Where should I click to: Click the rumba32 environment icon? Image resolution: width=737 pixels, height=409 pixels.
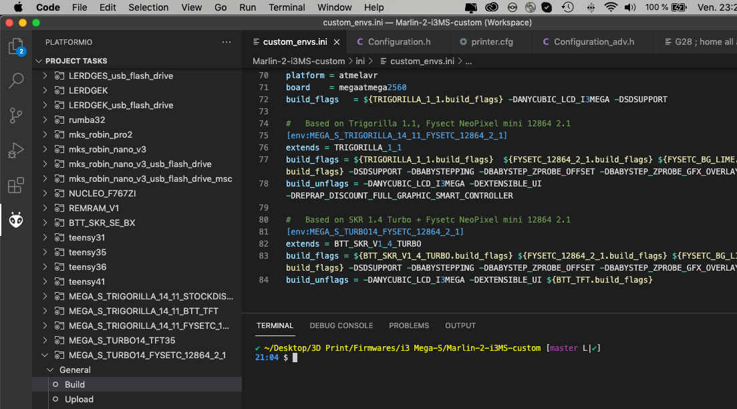(x=59, y=120)
